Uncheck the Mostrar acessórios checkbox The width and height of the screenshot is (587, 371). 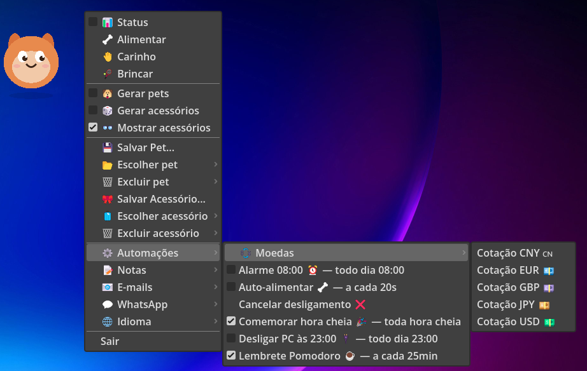[93, 128]
